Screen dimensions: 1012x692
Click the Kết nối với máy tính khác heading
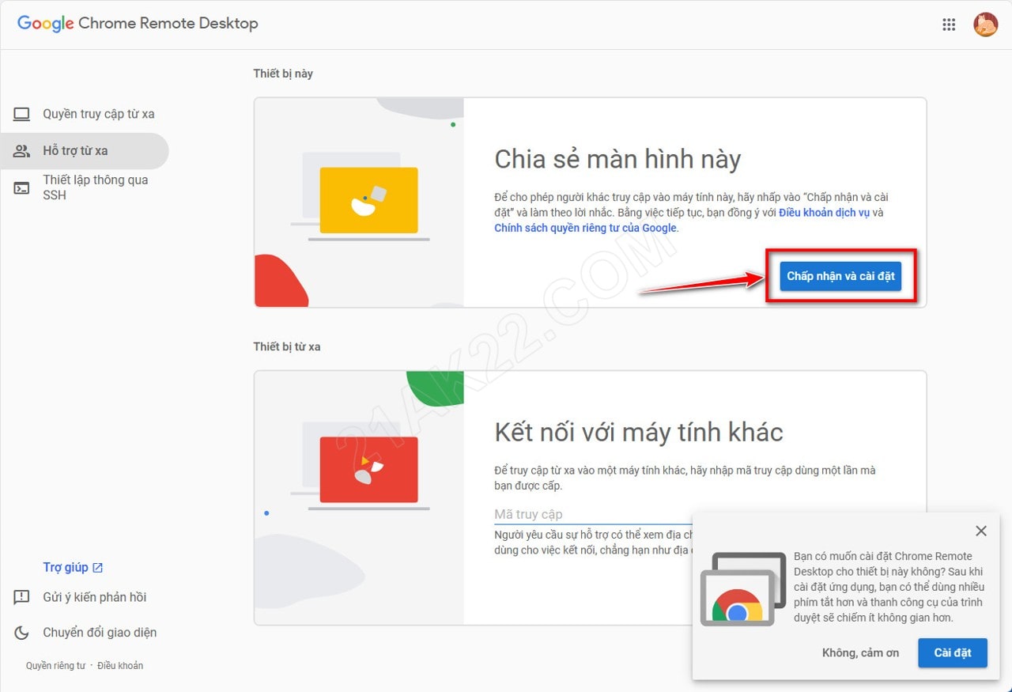click(x=639, y=432)
